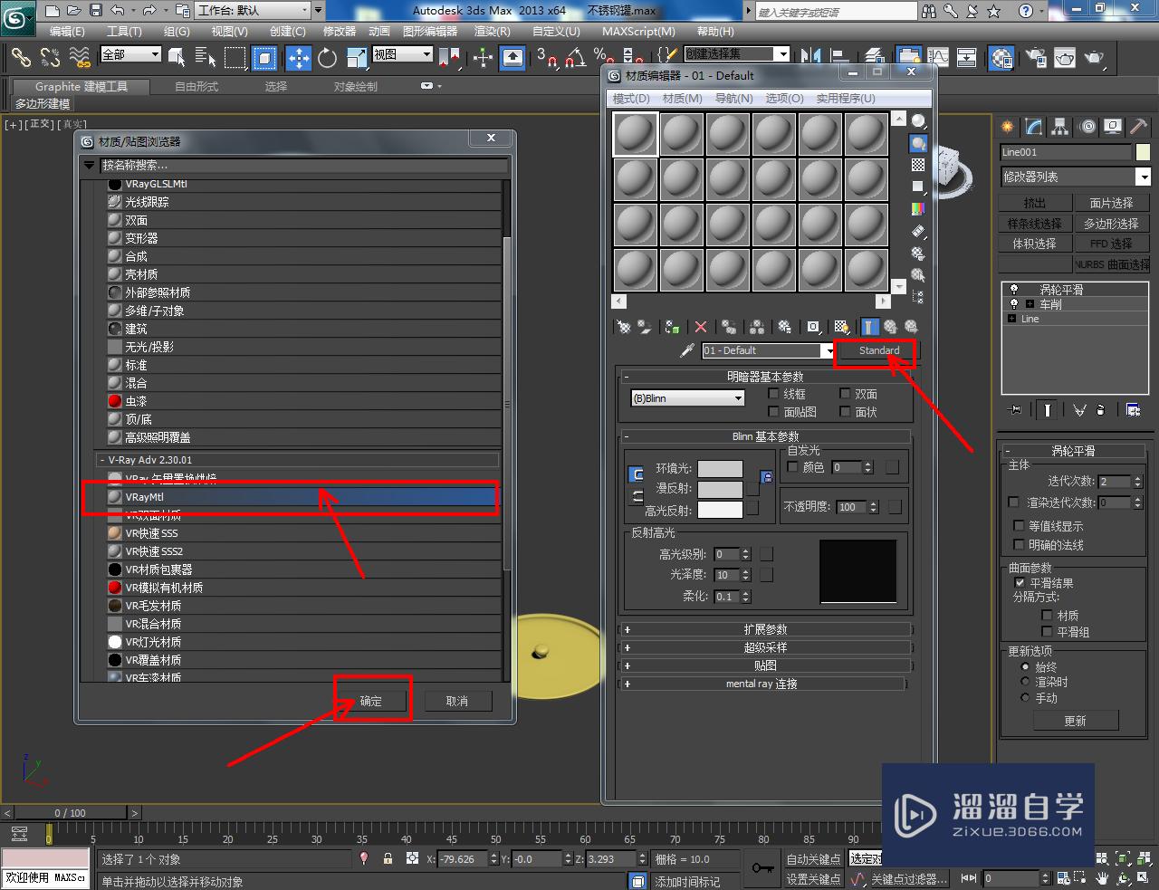Open Utilities hammer tab
1159x890 pixels.
tap(1139, 127)
